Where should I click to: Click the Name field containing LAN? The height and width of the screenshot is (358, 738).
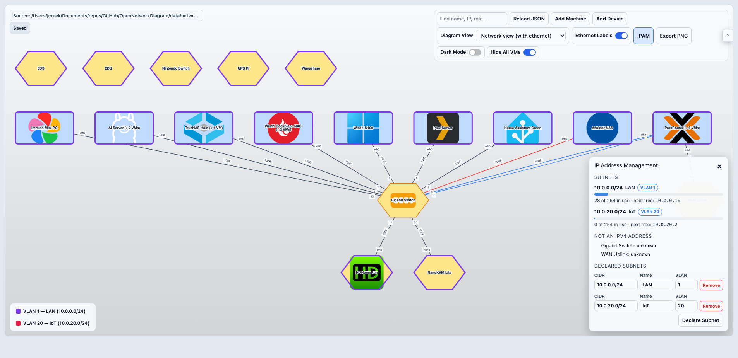[656, 285]
